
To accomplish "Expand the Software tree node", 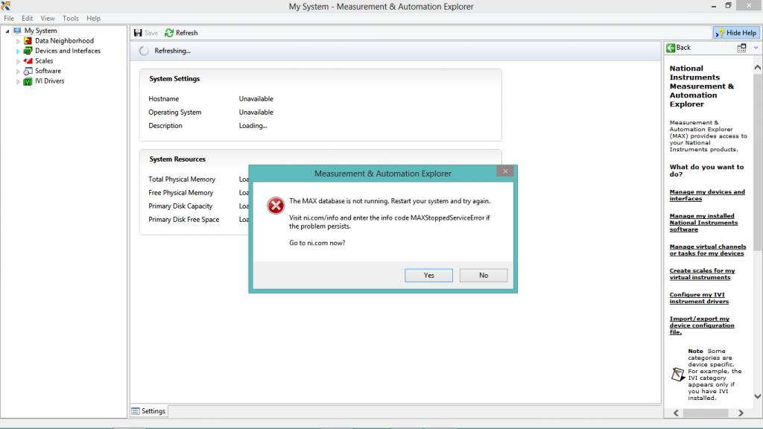I will 18,71.
